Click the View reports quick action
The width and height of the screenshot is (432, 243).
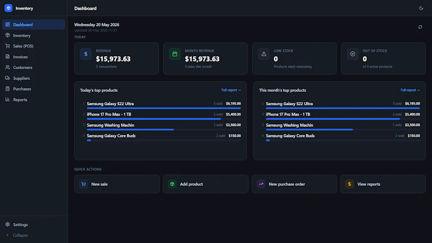(383, 184)
